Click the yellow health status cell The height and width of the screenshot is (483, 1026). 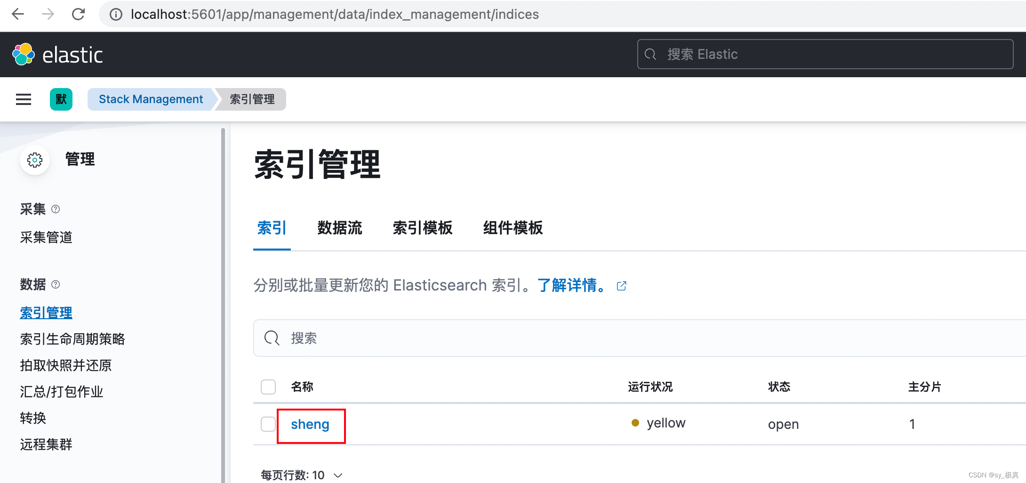click(658, 423)
